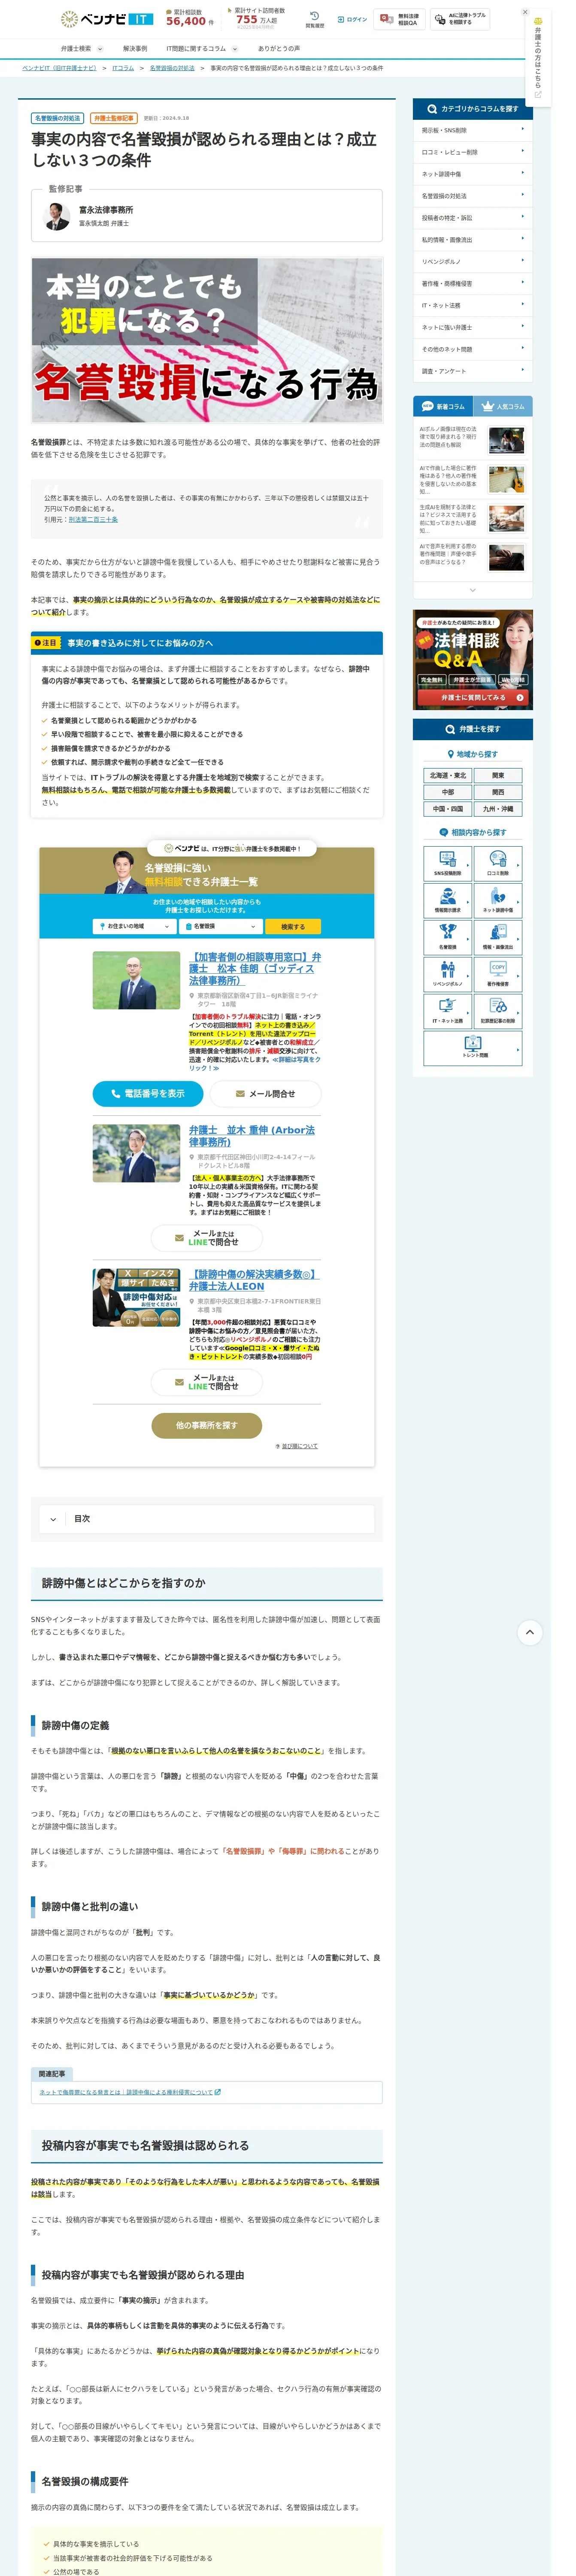Select 九州・沖縄 region button
The width and height of the screenshot is (576, 2576).
click(498, 809)
